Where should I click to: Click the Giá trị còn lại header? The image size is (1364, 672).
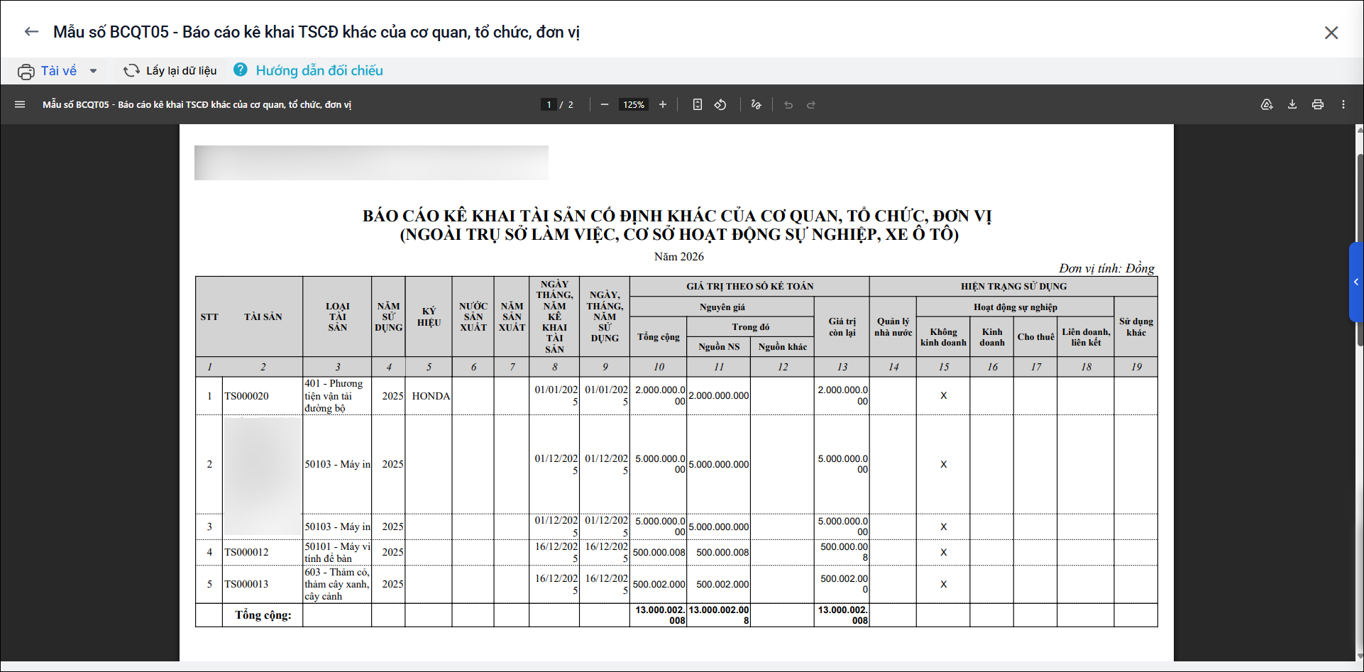click(842, 327)
